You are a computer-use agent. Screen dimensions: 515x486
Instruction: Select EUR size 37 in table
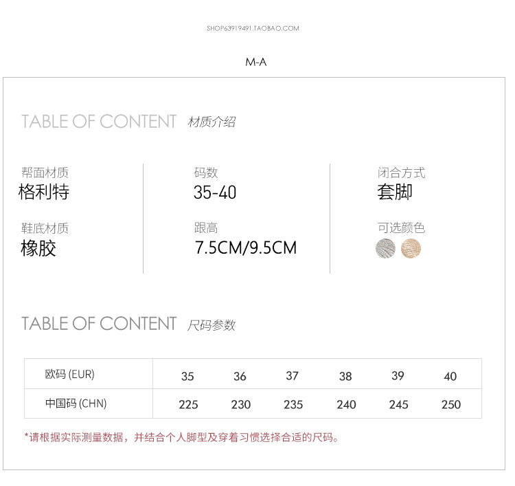(293, 376)
